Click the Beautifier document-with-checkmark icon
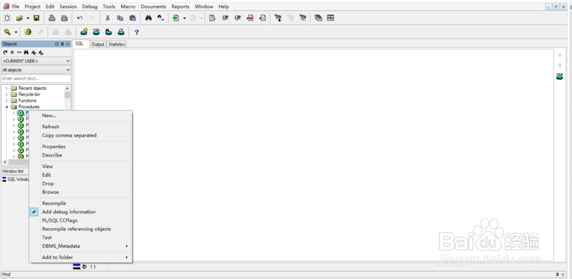 pos(213,18)
